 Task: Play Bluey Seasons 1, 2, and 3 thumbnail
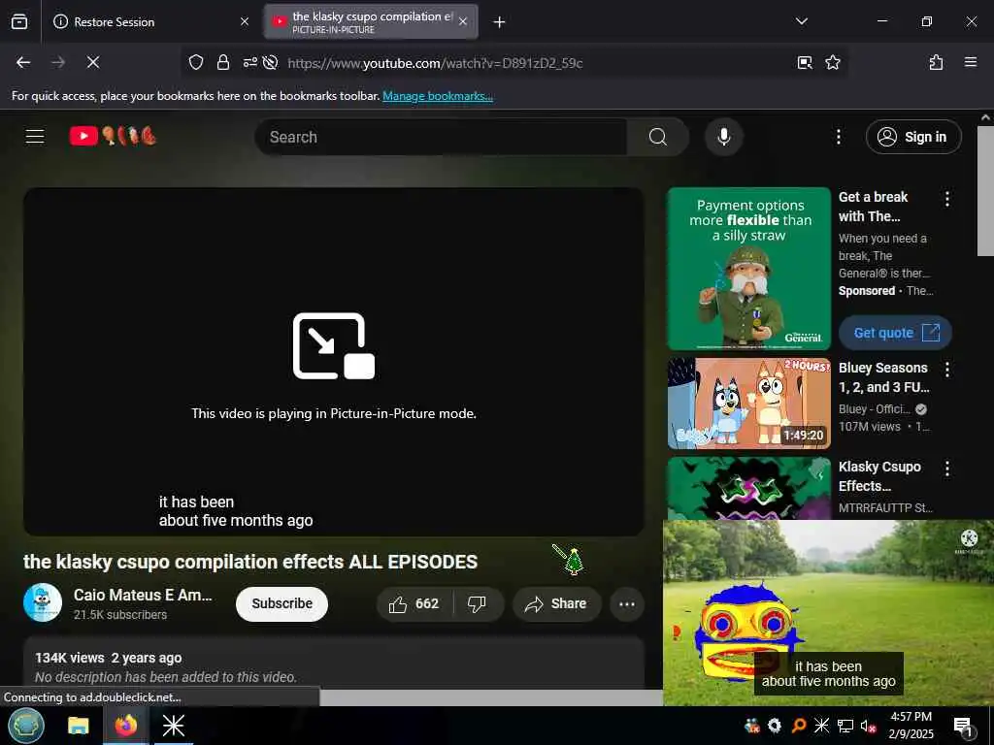tap(748, 404)
